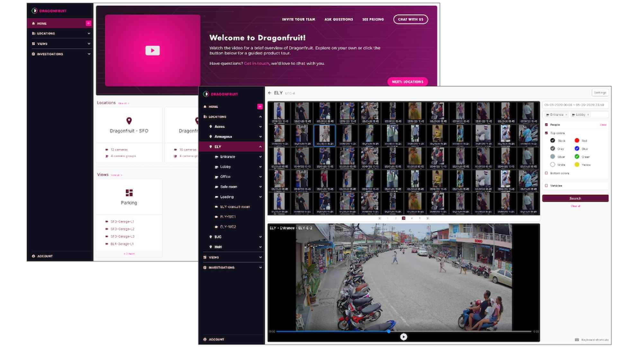
Task: Go to previous thumbnail results page arrow
Action: click(380, 218)
